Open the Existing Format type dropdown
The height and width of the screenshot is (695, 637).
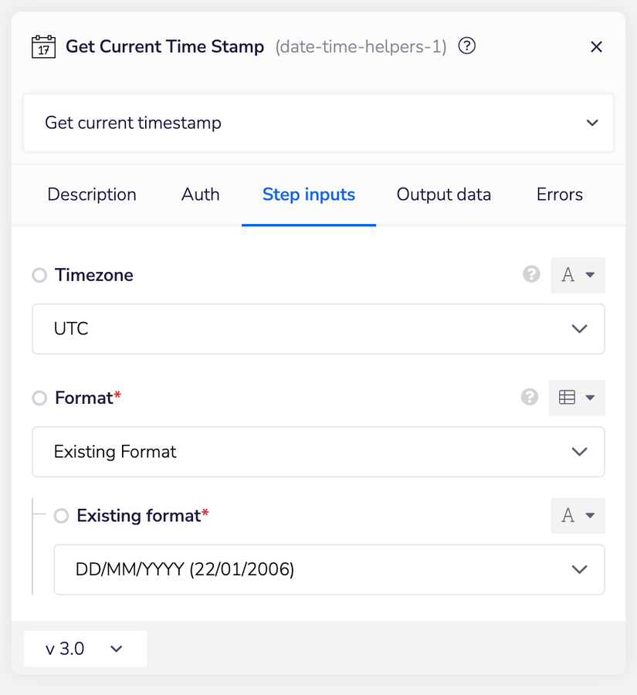point(318,452)
